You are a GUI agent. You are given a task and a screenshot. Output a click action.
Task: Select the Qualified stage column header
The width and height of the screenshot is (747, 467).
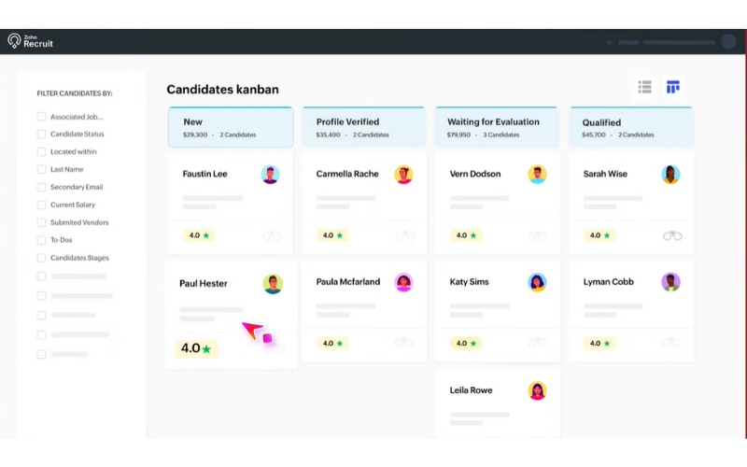(631, 127)
